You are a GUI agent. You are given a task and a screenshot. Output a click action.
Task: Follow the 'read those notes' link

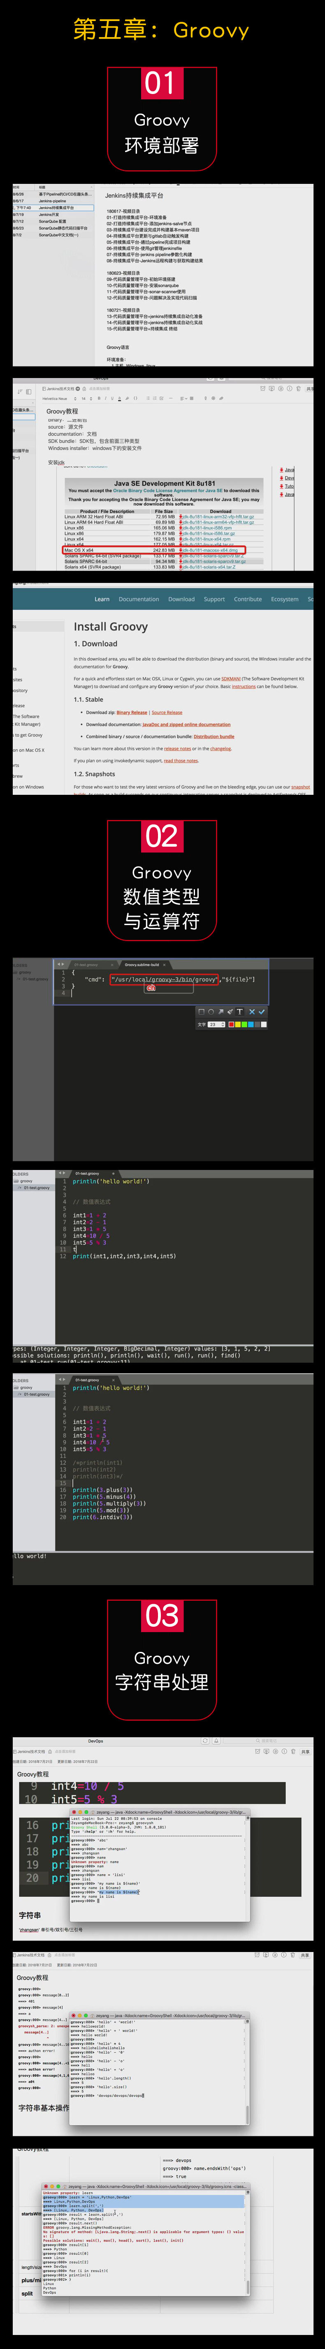tap(181, 761)
